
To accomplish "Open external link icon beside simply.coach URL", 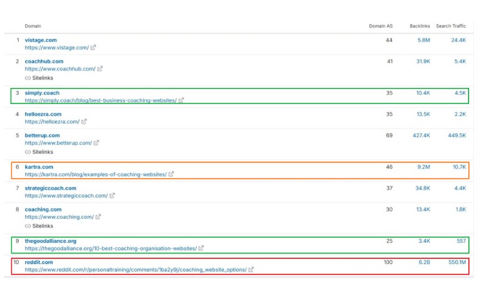I will coord(181,100).
